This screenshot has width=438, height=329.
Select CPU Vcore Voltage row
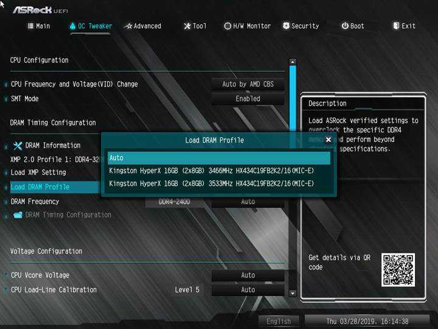[x=40, y=275]
